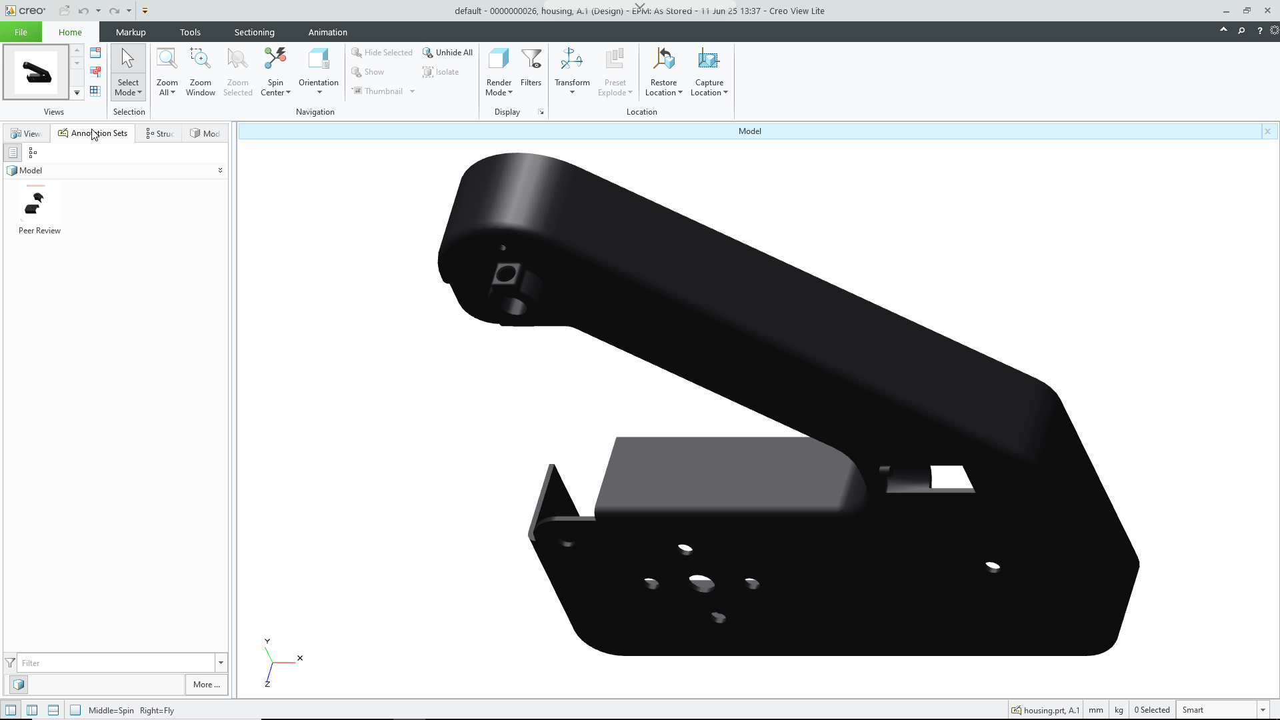Open the Display group dialog launcher
Image resolution: width=1280 pixels, height=720 pixels.
pyautogui.click(x=541, y=112)
